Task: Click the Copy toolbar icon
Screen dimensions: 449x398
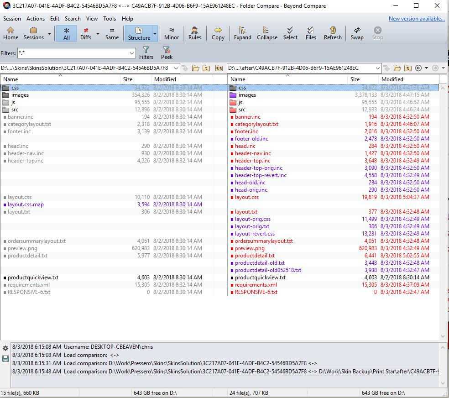Action: [218, 33]
